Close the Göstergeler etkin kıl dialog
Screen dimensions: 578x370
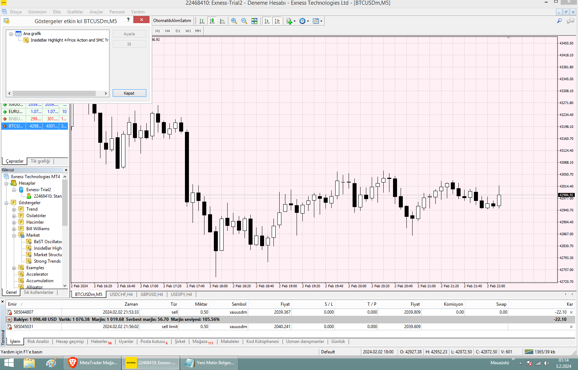click(142, 20)
